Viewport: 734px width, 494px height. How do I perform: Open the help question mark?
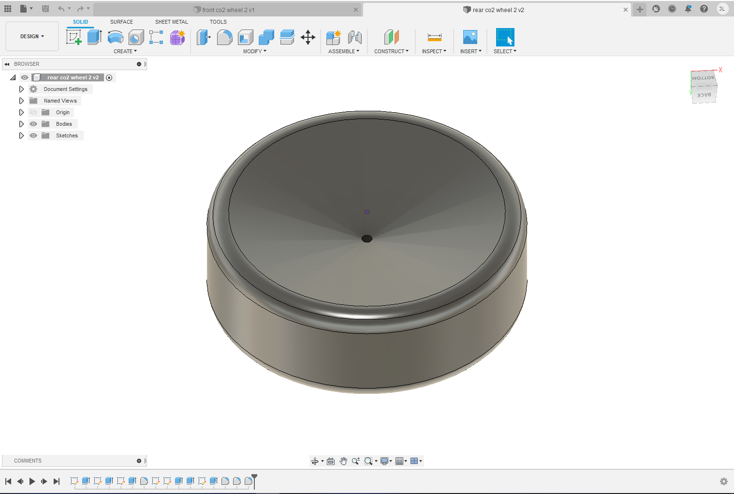pos(704,9)
